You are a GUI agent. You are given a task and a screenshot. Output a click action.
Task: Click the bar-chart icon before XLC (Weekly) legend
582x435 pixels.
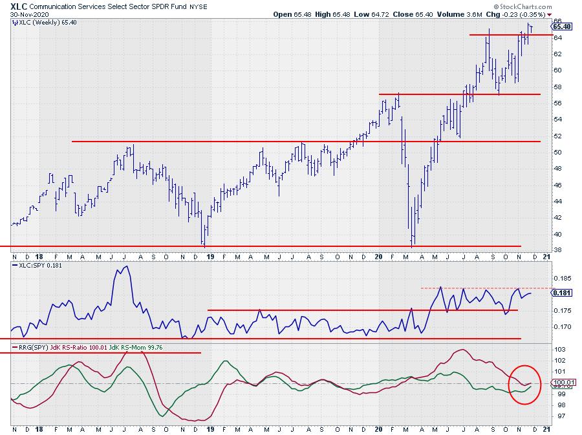click(15, 23)
